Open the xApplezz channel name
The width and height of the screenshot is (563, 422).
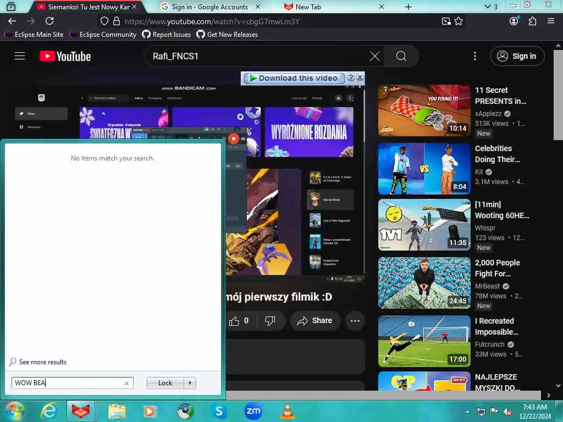point(488,113)
